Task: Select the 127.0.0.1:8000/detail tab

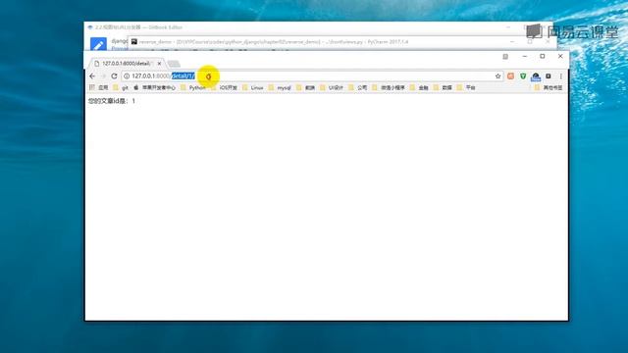Action: coord(126,63)
